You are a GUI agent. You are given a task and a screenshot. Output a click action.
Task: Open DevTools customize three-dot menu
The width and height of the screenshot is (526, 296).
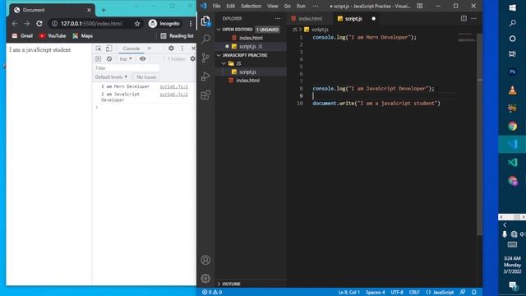pos(182,49)
